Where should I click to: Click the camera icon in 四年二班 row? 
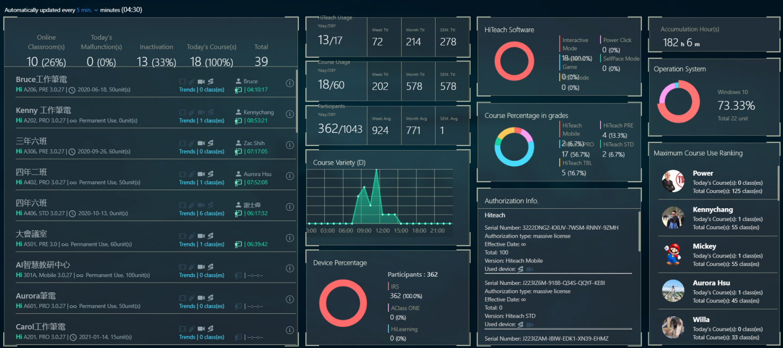pyautogui.click(x=201, y=174)
